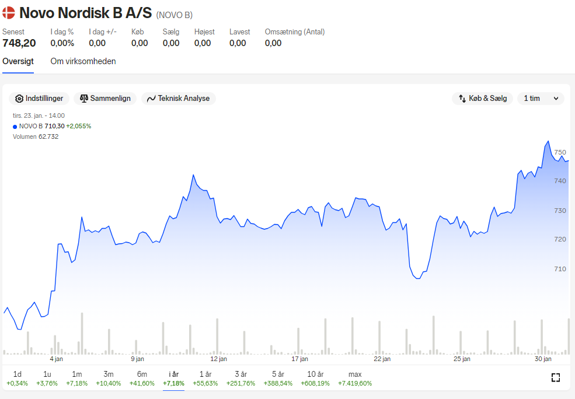Select the 6m time range

click(142, 379)
